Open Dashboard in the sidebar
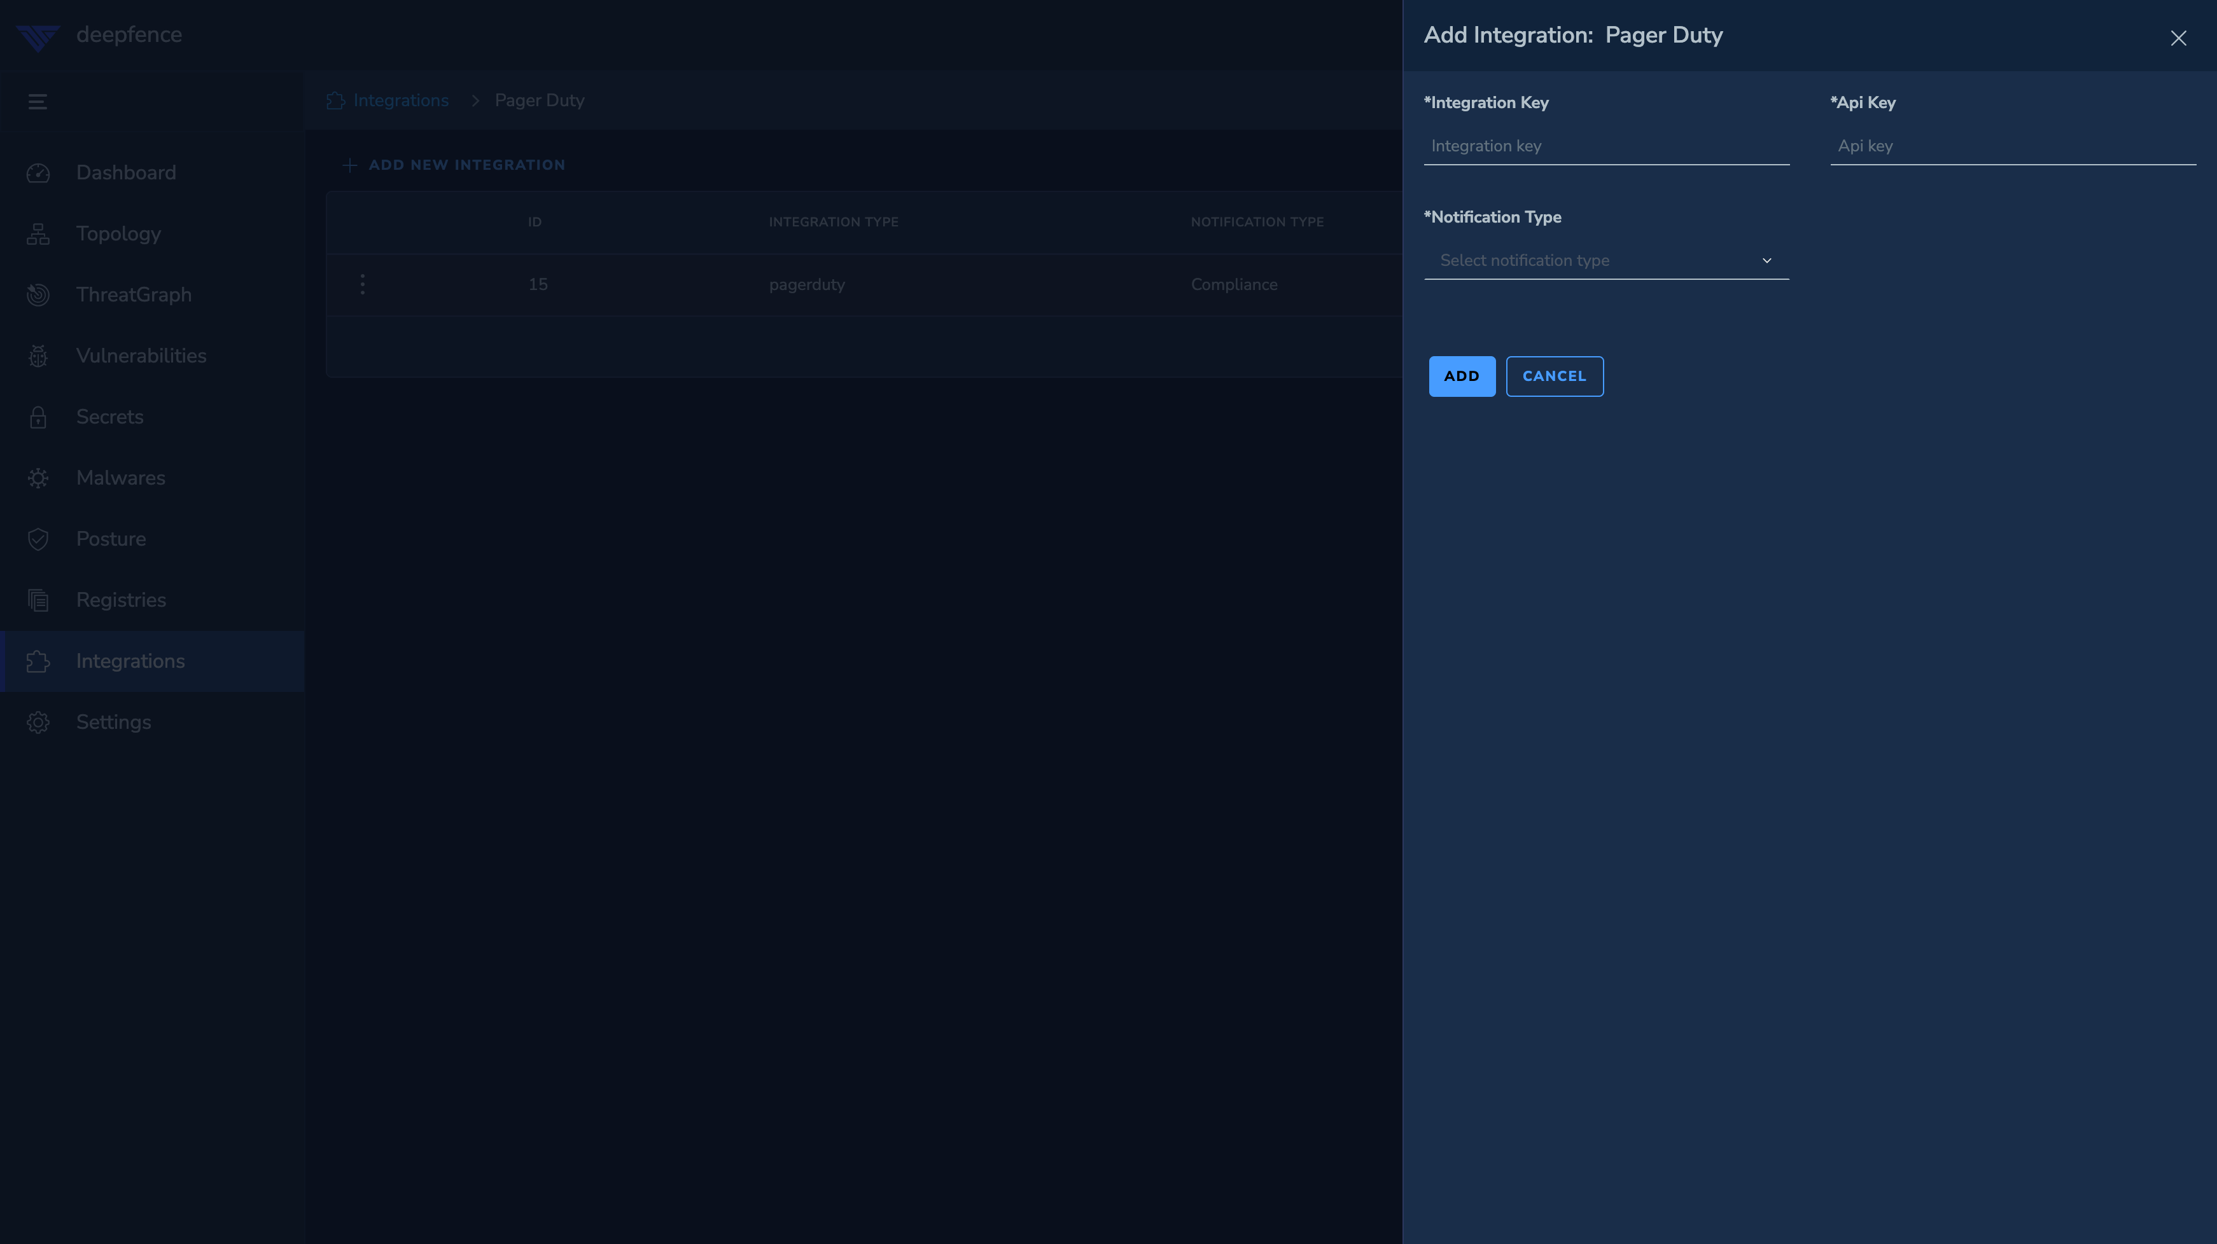 pyautogui.click(x=152, y=173)
